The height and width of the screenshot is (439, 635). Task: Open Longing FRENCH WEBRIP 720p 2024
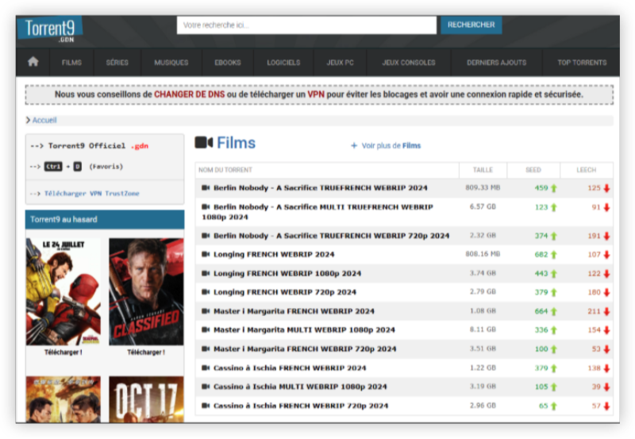point(285,292)
